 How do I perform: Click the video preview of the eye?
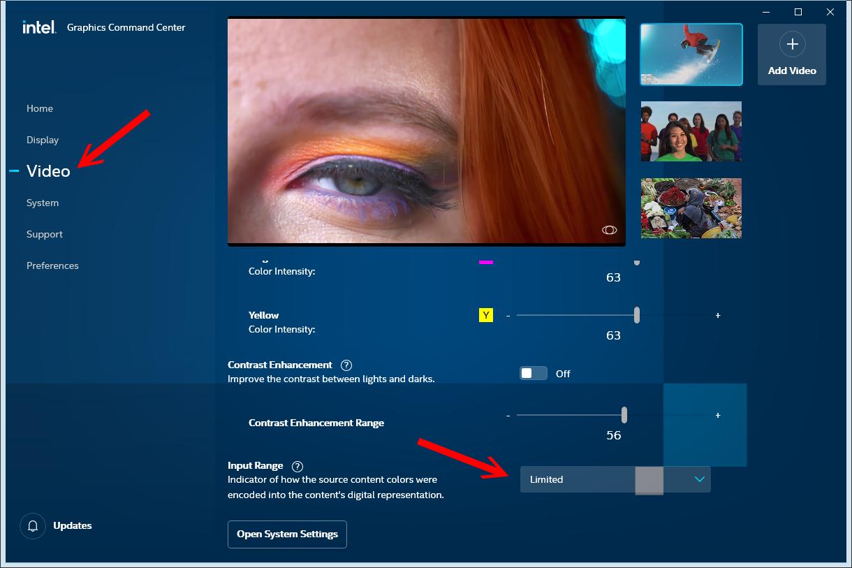tap(427, 131)
